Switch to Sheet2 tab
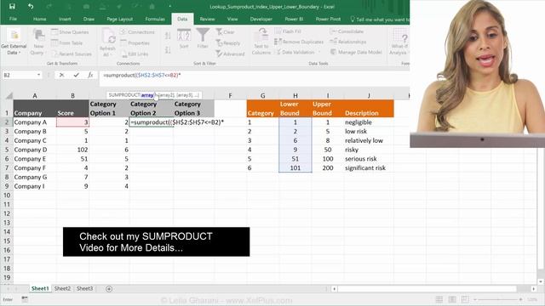Viewport: 545px width, 306px height. click(x=62, y=288)
